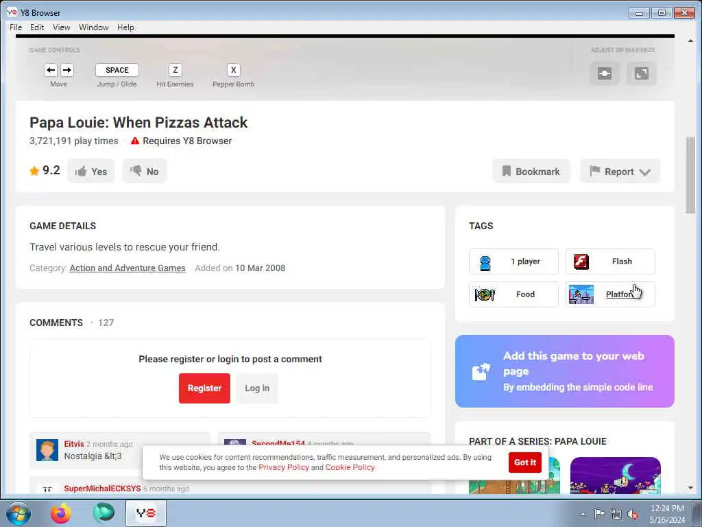Click the Log in button
This screenshot has height=527, width=702.
pyautogui.click(x=257, y=388)
